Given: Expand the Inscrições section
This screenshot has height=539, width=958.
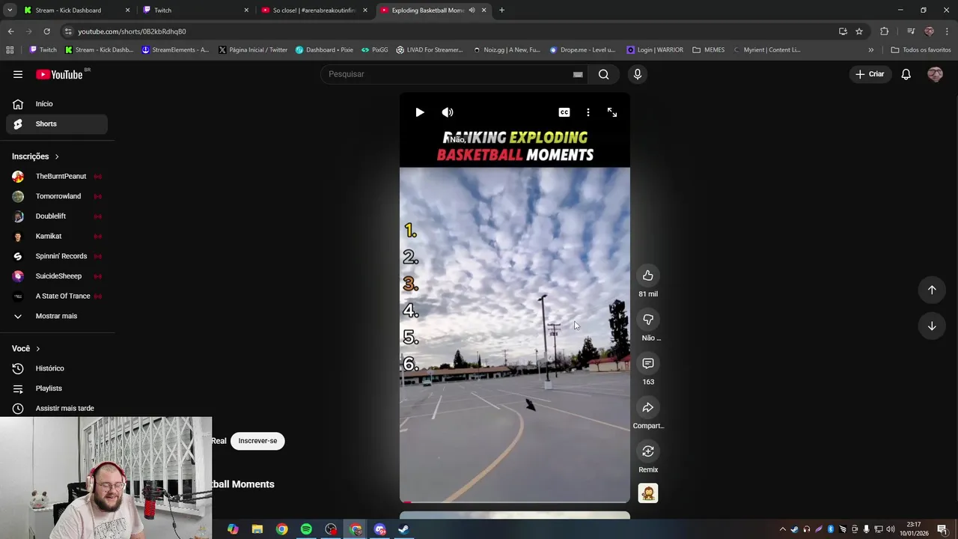Looking at the screenshot, I should tap(36, 156).
